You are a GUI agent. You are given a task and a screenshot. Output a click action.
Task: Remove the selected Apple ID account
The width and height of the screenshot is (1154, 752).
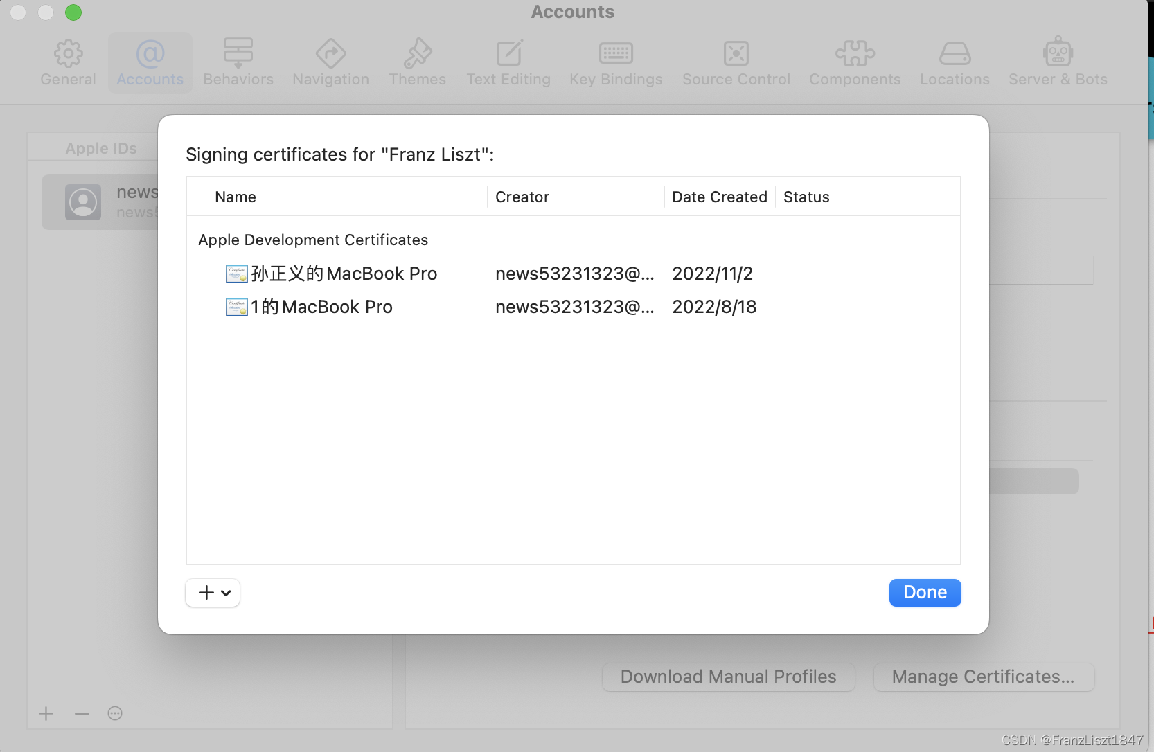pyautogui.click(x=82, y=713)
